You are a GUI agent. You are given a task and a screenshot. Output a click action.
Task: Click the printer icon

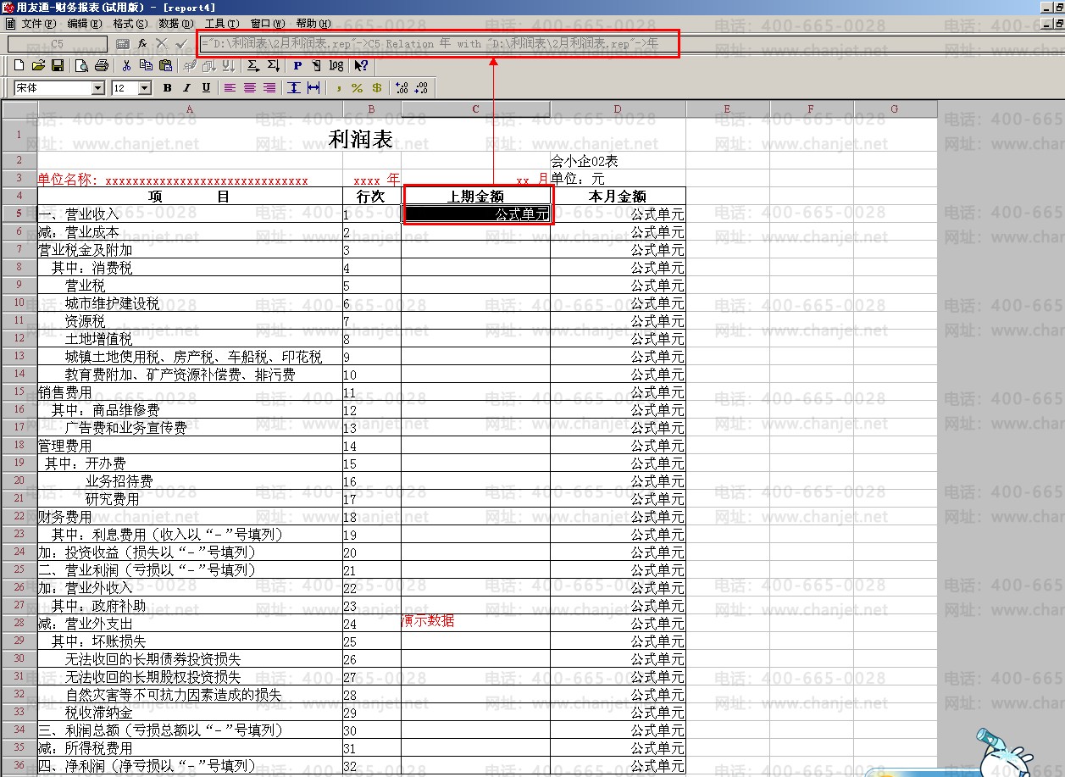coord(102,65)
